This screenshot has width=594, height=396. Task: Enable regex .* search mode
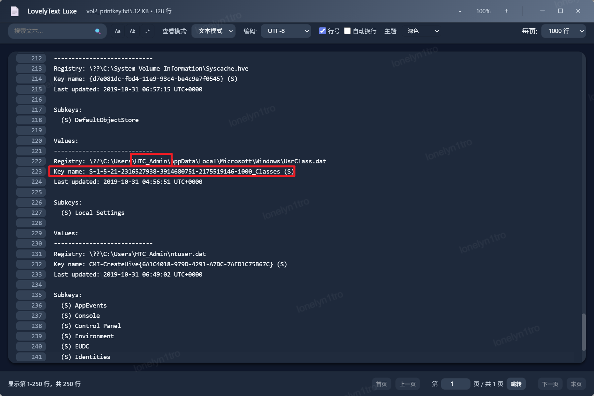[148, 31]
